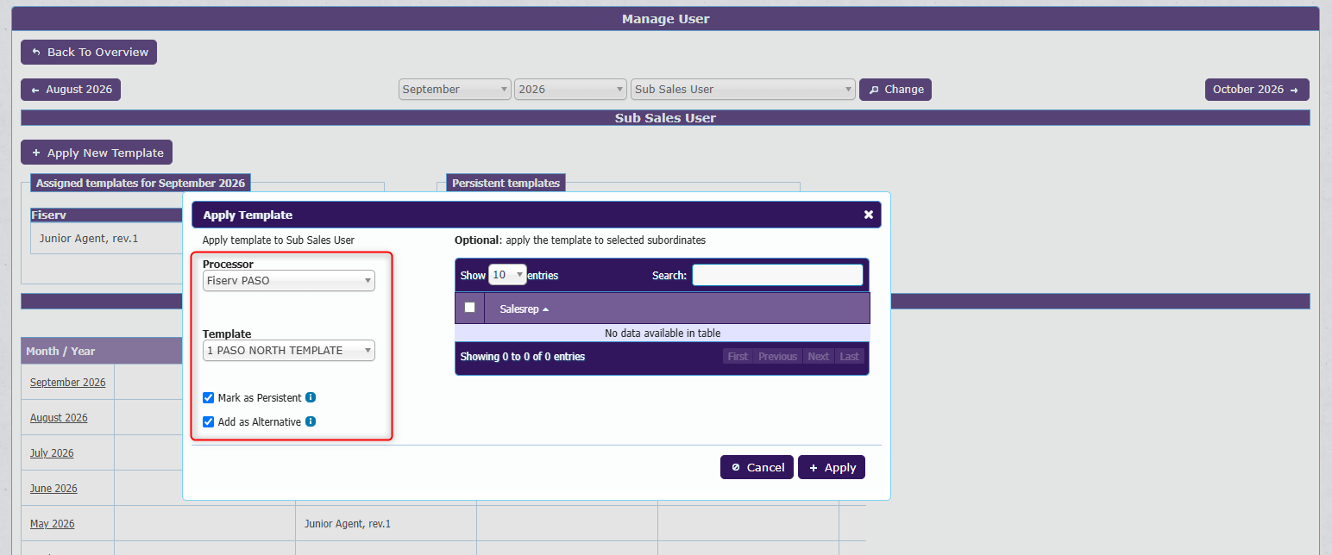Go to October 2026 via next button
This screenshot has width=1332, height=555.
1257,90
